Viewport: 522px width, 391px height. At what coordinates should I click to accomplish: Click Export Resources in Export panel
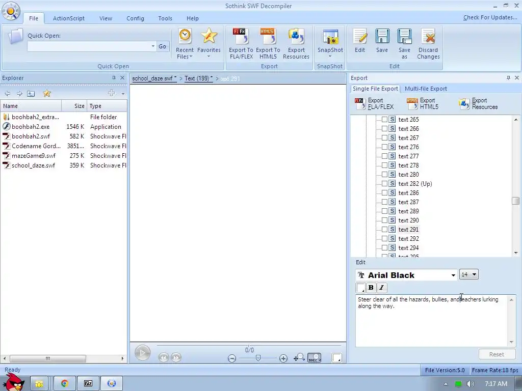[478, 104]
